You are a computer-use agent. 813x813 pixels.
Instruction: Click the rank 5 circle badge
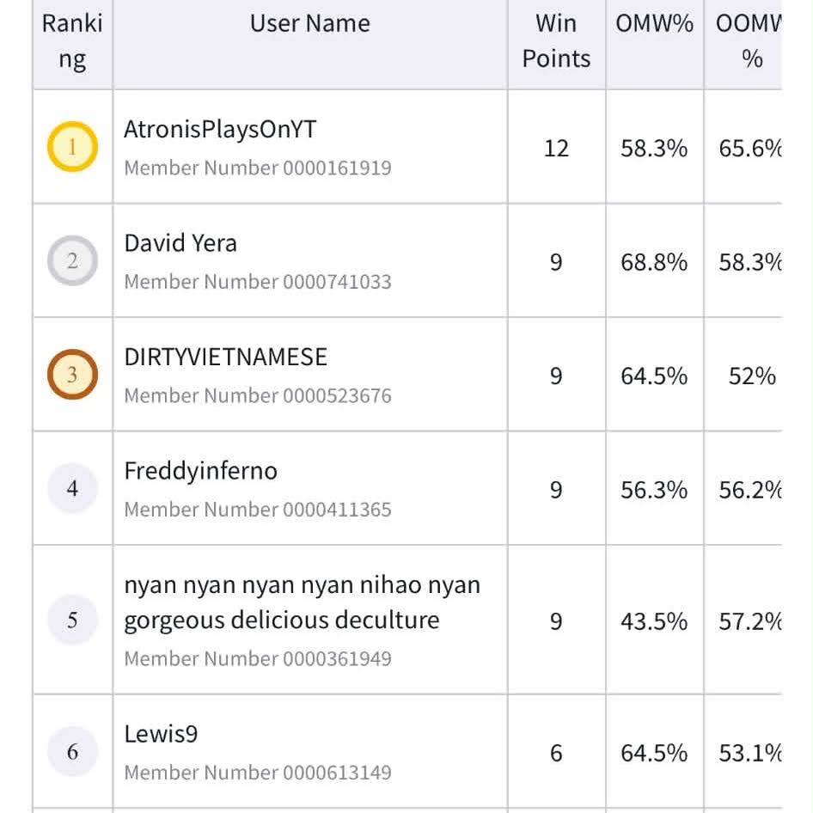tap(72, 620)
